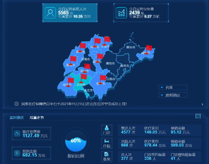Click the chart icon for 今日实时业务量
This screenshot has height=164, width=209.
tap(121, 13)
